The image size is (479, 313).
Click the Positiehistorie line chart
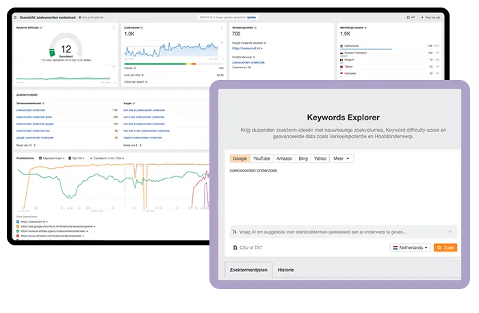[x=114, y=185]
